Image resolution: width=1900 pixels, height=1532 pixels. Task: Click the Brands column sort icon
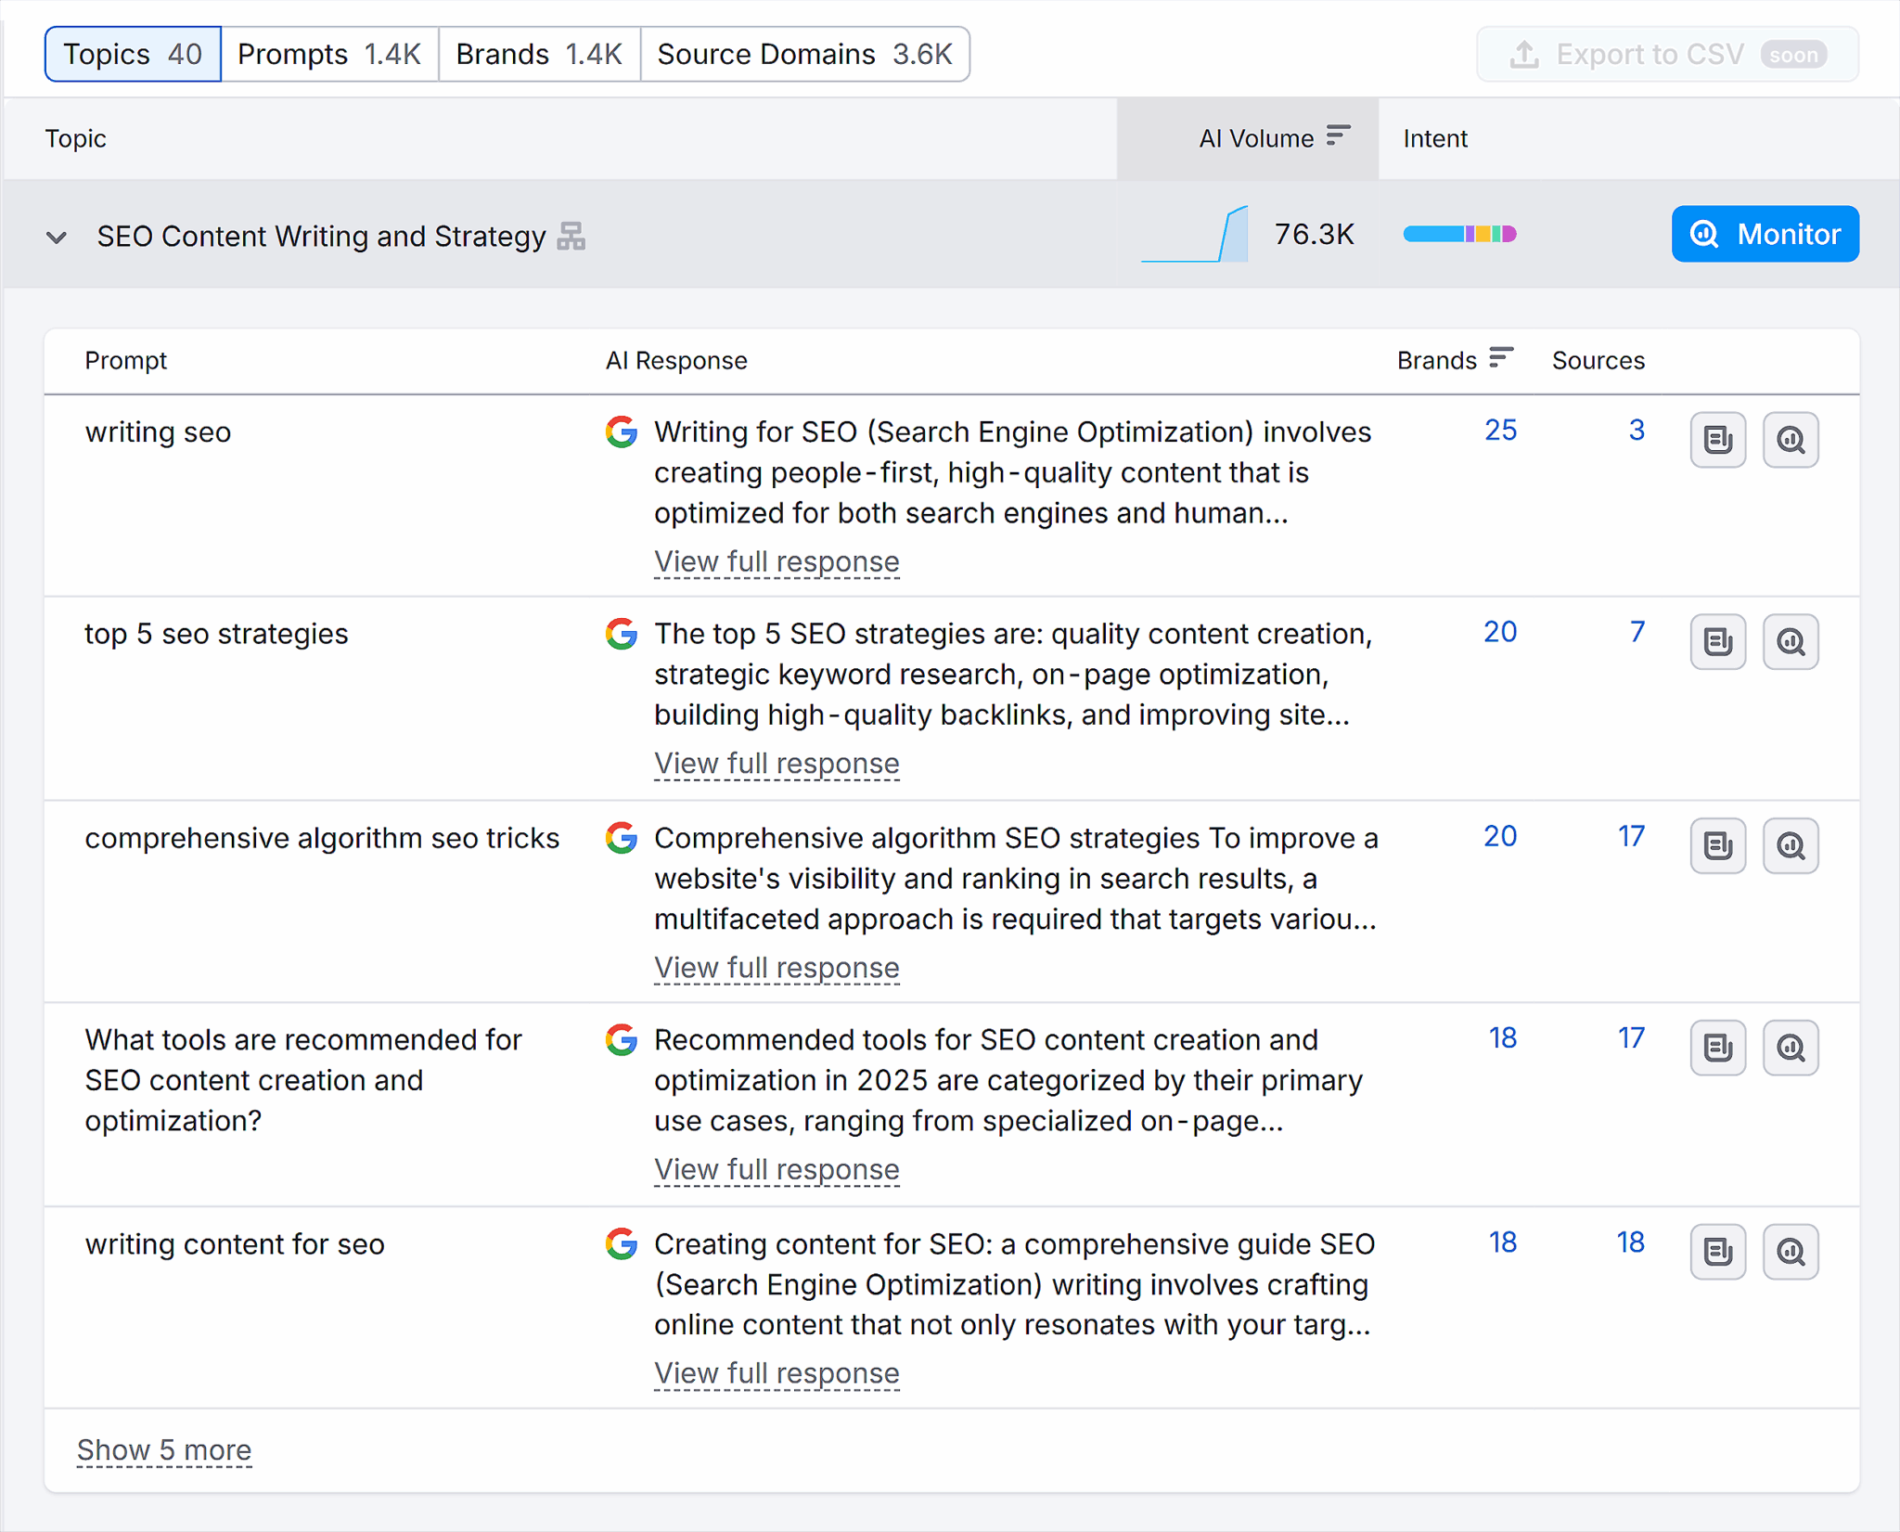click(1501, 358)
